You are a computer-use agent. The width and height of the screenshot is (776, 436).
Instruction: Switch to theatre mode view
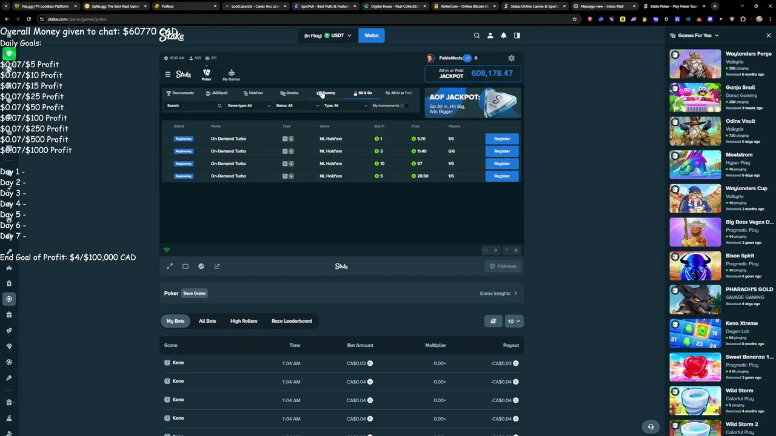point(186,266)
